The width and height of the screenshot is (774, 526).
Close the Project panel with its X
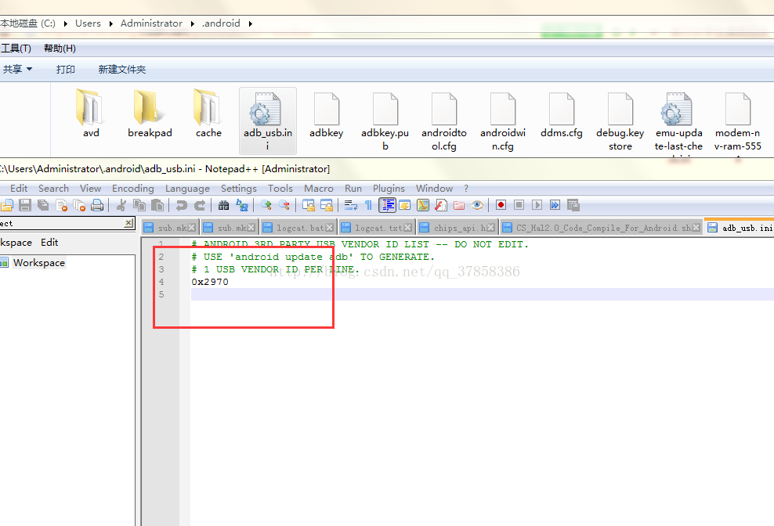[x=128, y=223]
